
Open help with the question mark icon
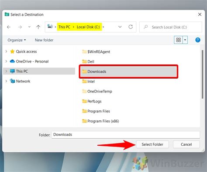pos(198,40)
